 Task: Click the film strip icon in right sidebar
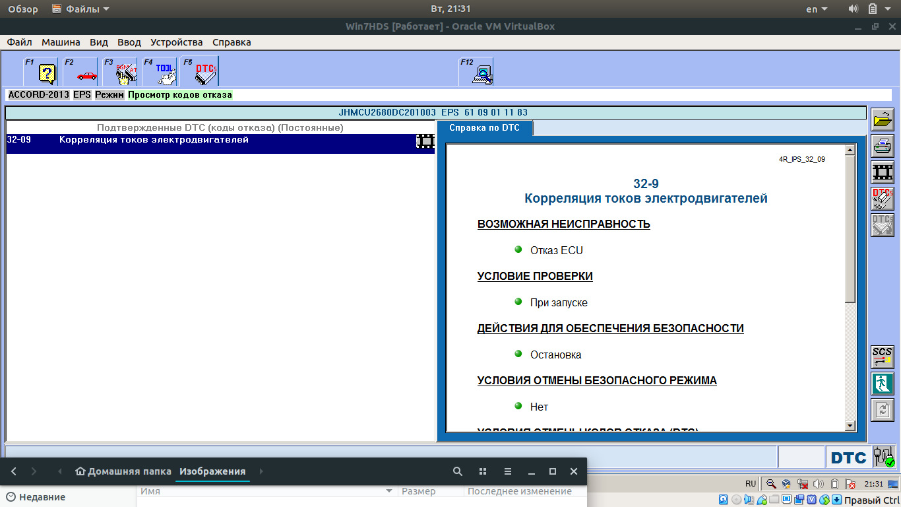coord(883,172)
